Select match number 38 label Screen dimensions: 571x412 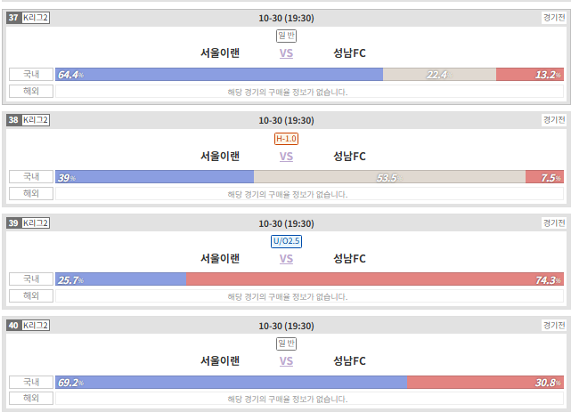(x=13, y=120)
